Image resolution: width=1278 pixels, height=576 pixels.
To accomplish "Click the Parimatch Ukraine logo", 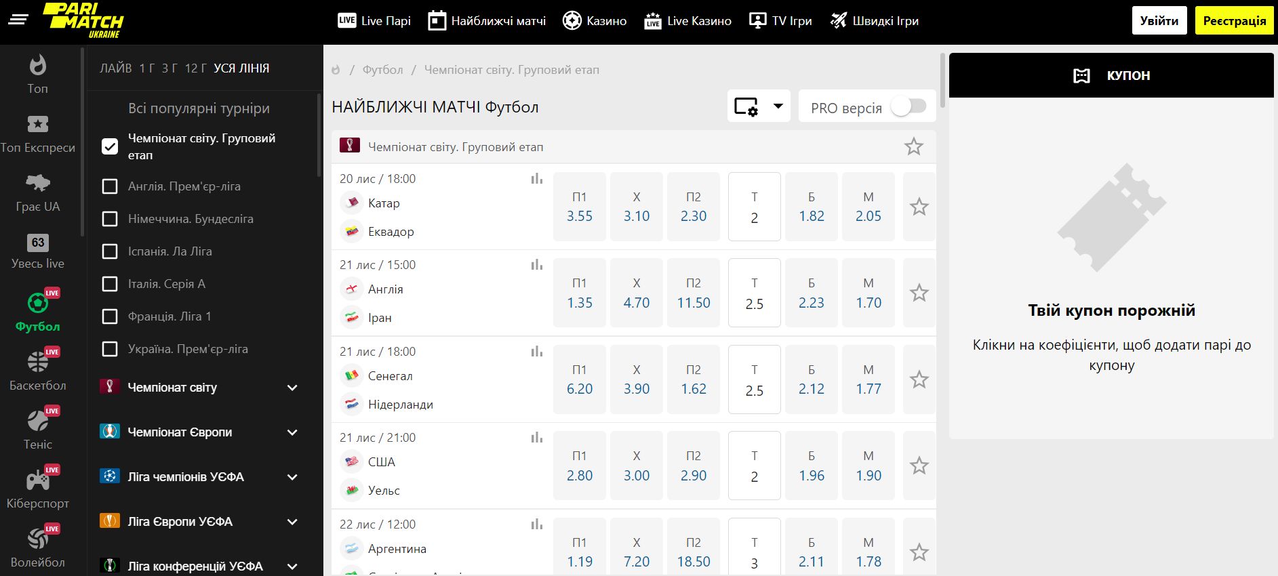I will point(83,20).
